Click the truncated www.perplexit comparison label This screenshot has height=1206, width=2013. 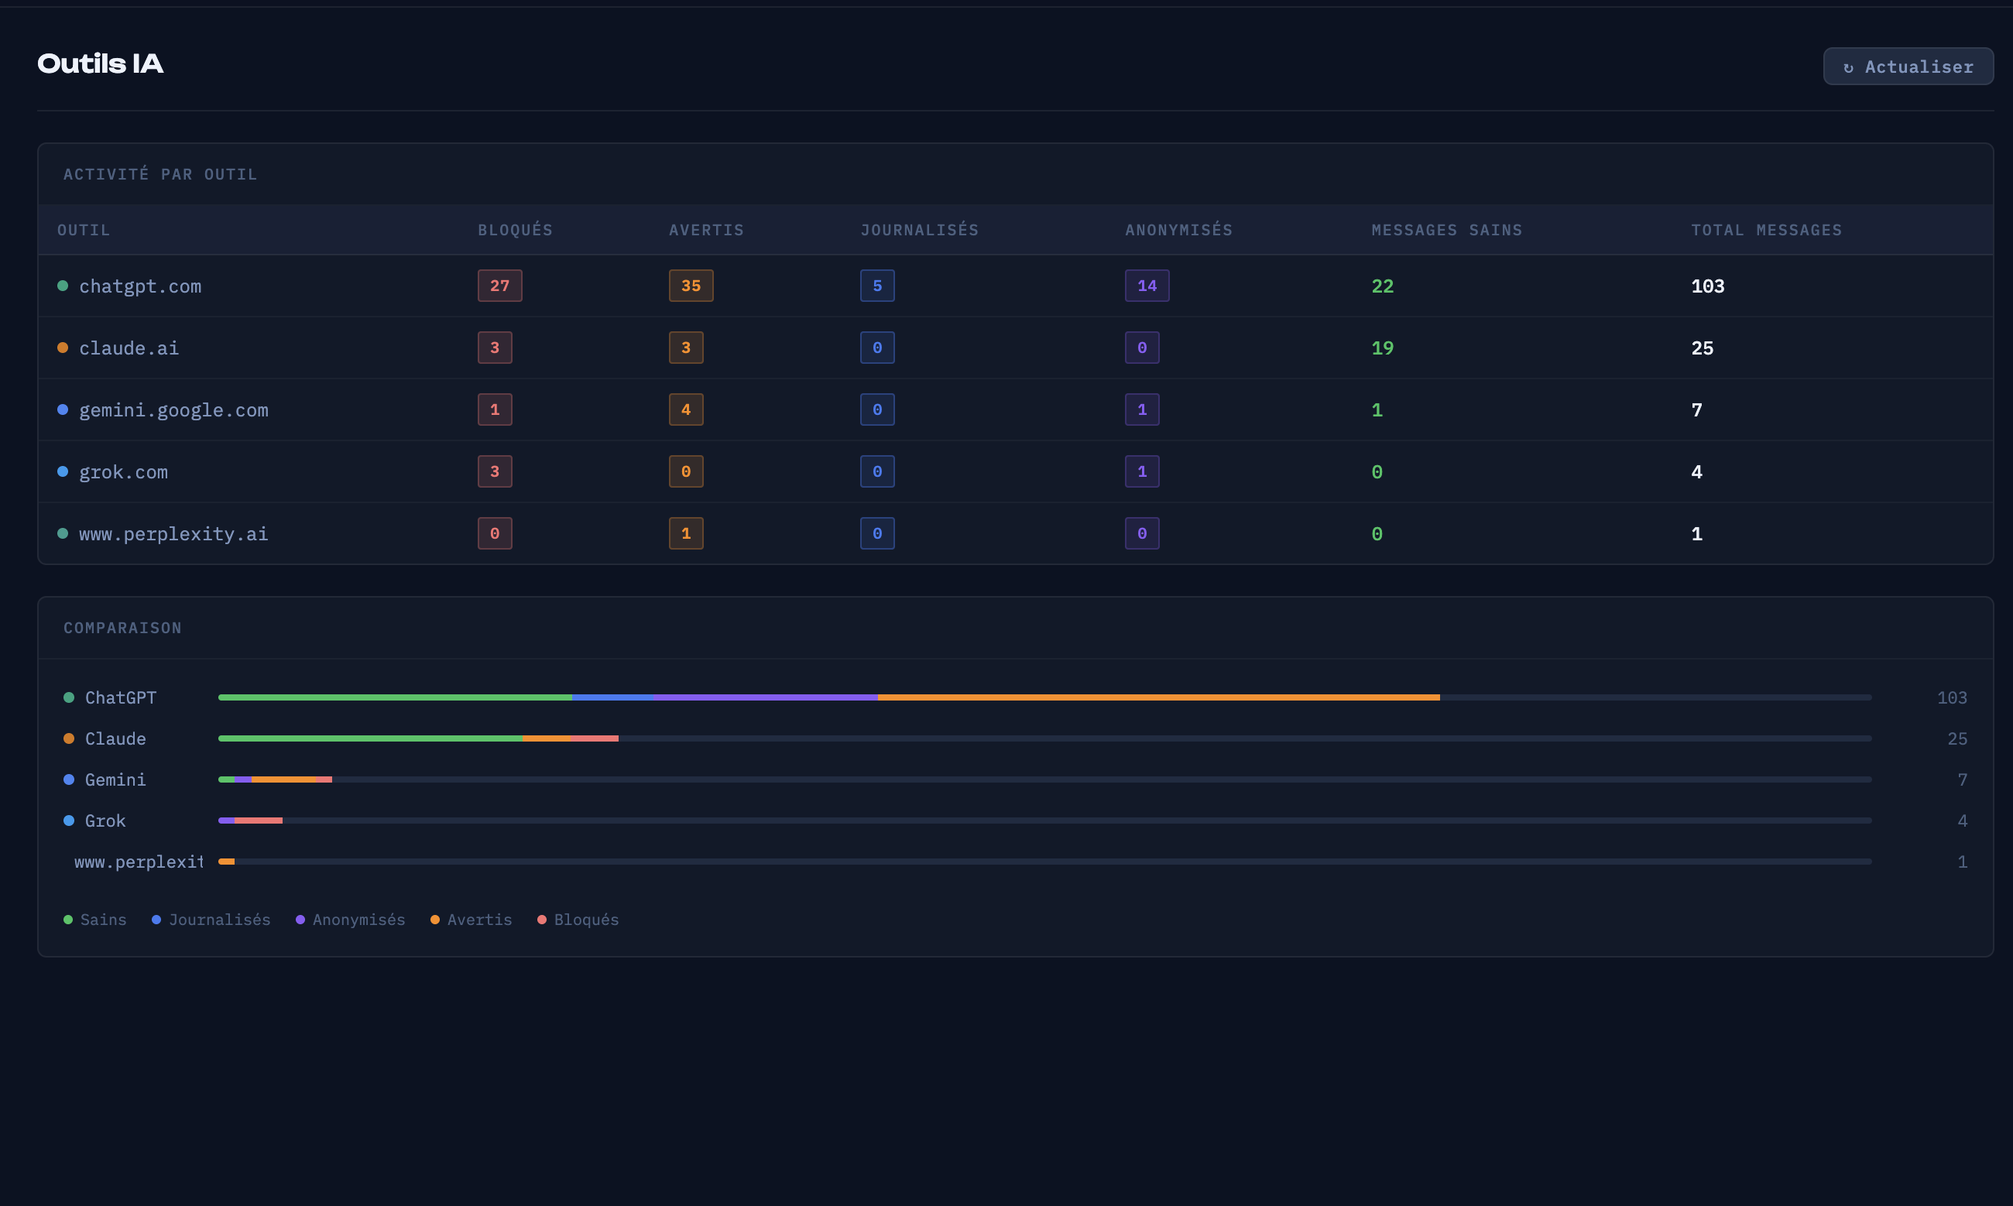coord(138,862)
